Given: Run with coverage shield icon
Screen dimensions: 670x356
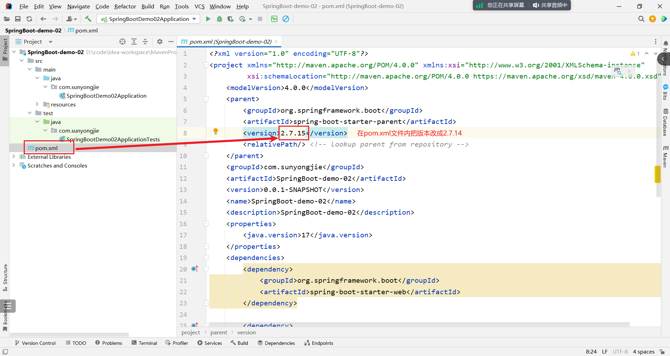Looking at the screenshot, I should pos(230,19).
